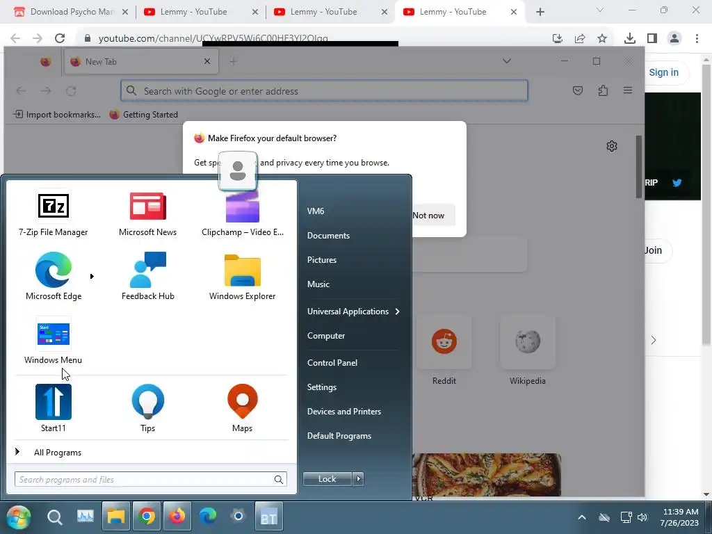The image size is (712, 534).
Task: Open Chrome tab search chevron
Action: tap(600, 10)
